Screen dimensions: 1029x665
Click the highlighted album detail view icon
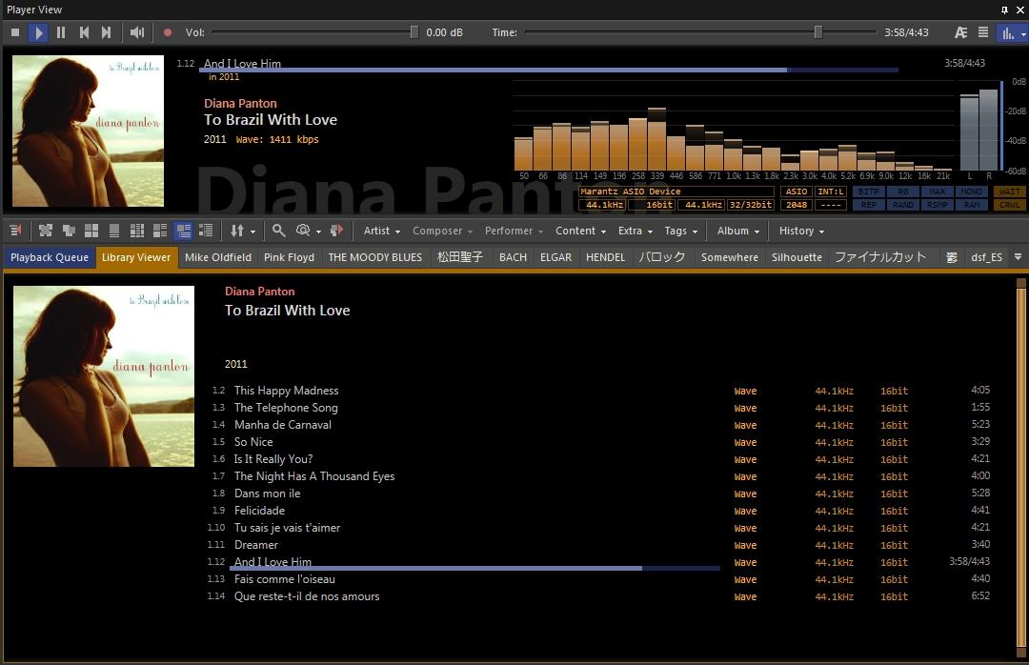(x=183, y=231)
